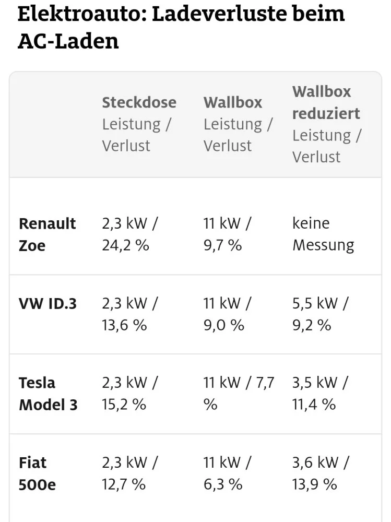This screenshot has width=391, height=522.
Task: Select the 3,5 kW / 11,4 % cell
Action: [319, 394]
